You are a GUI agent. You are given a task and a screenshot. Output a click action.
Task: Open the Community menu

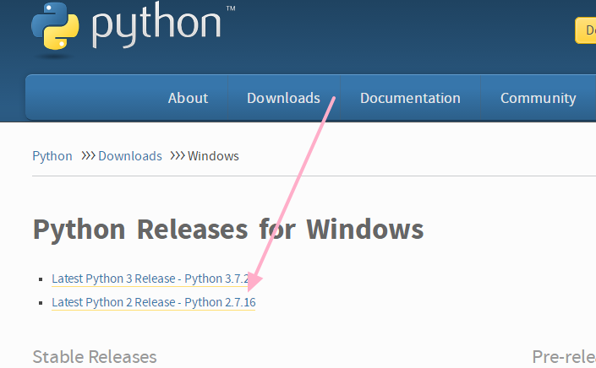click(x=539, y=98)
